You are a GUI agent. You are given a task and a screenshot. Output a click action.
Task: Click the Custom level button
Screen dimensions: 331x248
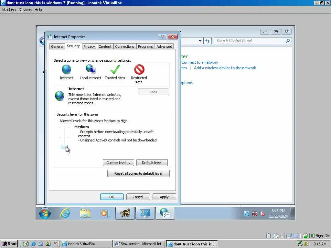tap(118, 163)
